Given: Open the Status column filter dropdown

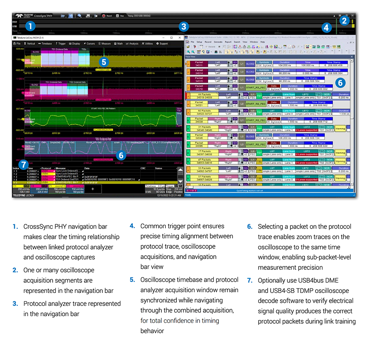Looking at the screenshot, I should 176,168.
